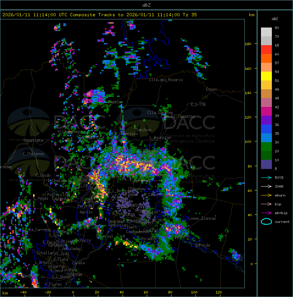Image resolution: width=293 pixels, height=297 pixels.
Task: Pick the darker gray 65-70 dBZ swatch
Action: tap(266, 41)
